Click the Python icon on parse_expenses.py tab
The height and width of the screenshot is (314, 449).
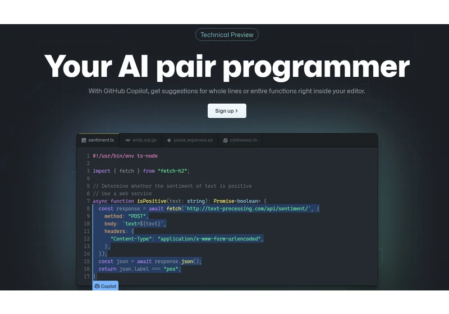[x=169, y=140]
